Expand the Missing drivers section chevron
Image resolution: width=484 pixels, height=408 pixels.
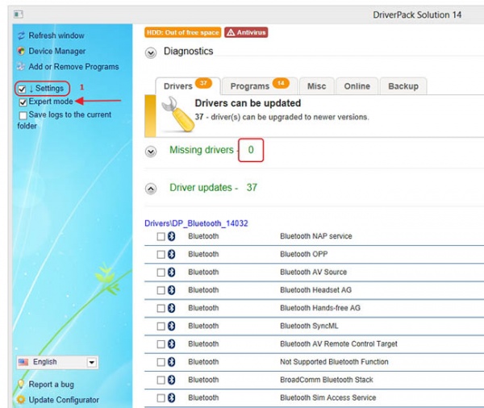click(151, 152)
